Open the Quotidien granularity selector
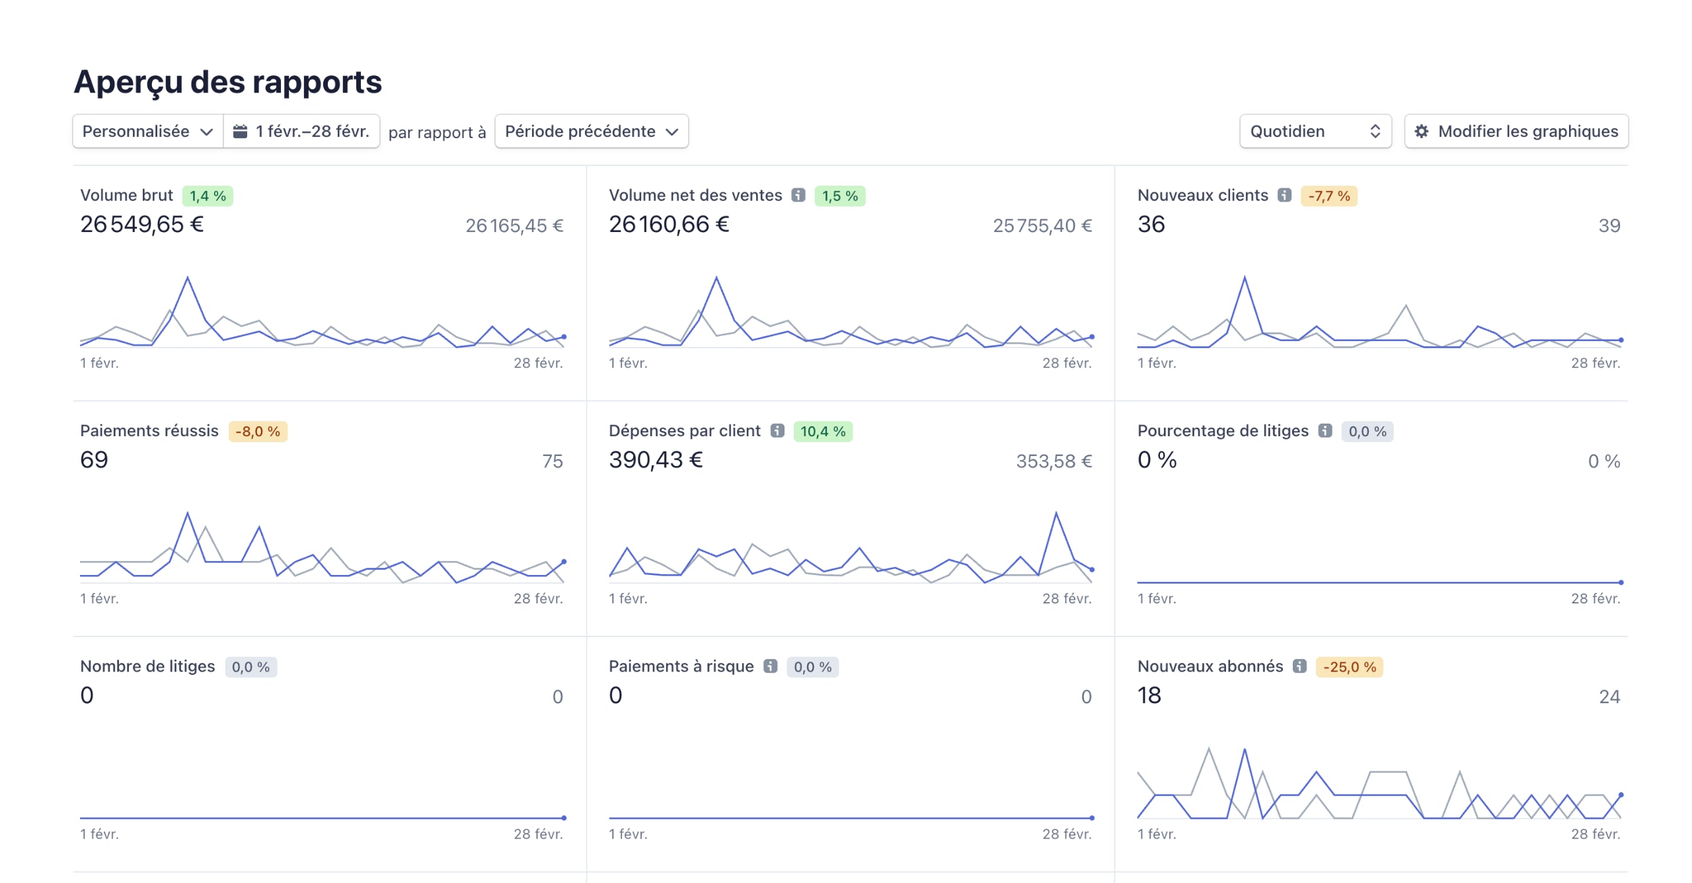1692x883 pixels. click(1315, 132)
